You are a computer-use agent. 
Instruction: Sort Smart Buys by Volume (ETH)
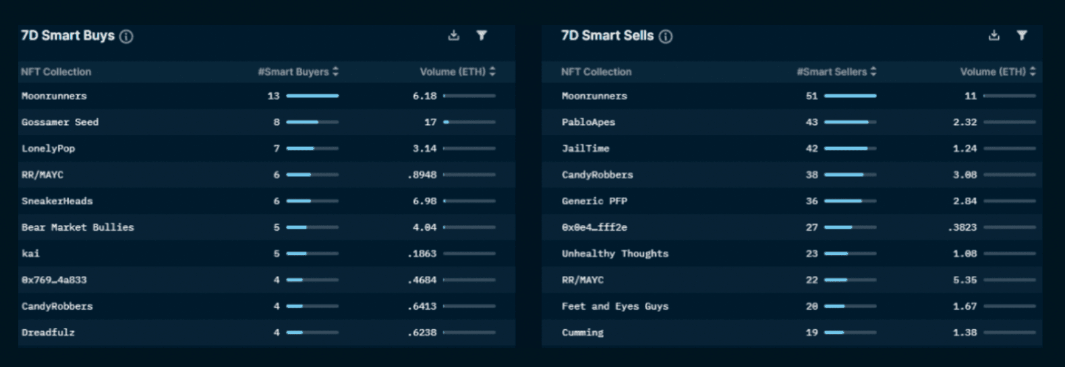(457, 72)
